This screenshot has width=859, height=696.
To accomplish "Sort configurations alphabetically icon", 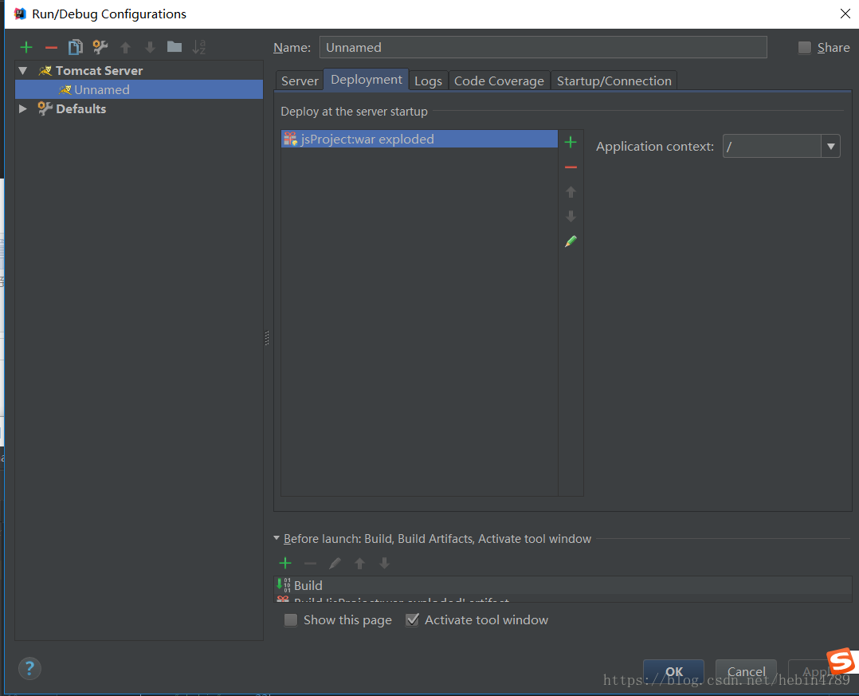I will tap(199, 47).
